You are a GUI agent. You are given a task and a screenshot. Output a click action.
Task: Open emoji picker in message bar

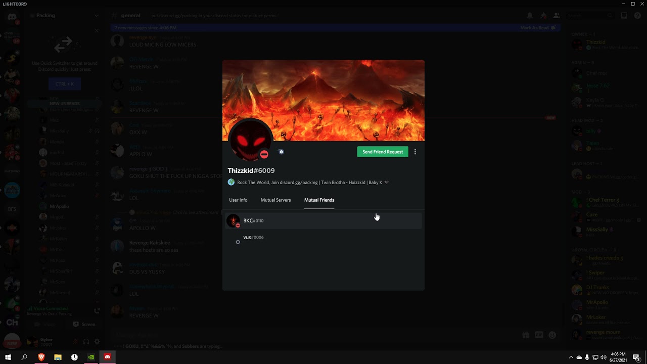click(552, 335)
